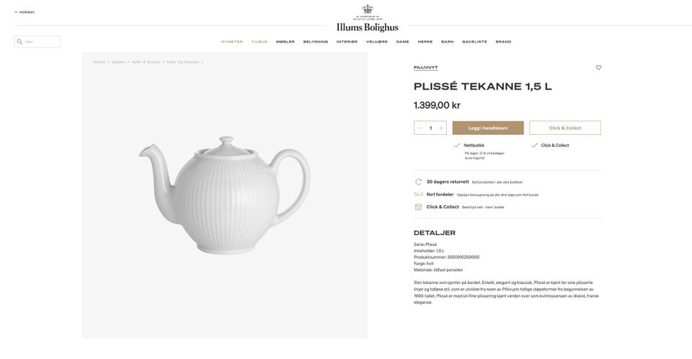Add teapot with Legg i handlekurv

coord(488,128)
